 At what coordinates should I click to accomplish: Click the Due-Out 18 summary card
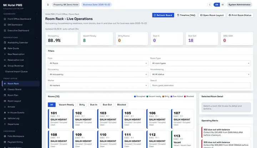(x=202, y=39)
